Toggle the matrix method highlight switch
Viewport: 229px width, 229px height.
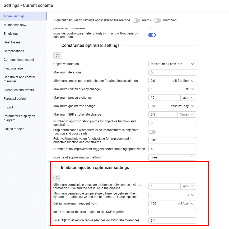coord(136,21)
